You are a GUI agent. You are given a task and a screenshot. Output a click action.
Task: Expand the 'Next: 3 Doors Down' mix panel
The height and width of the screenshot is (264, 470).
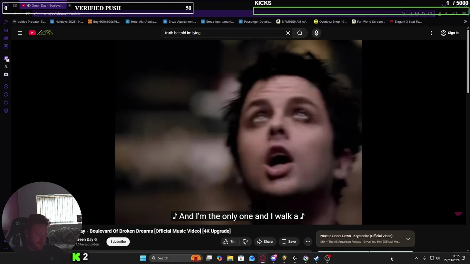pos(408,239)
